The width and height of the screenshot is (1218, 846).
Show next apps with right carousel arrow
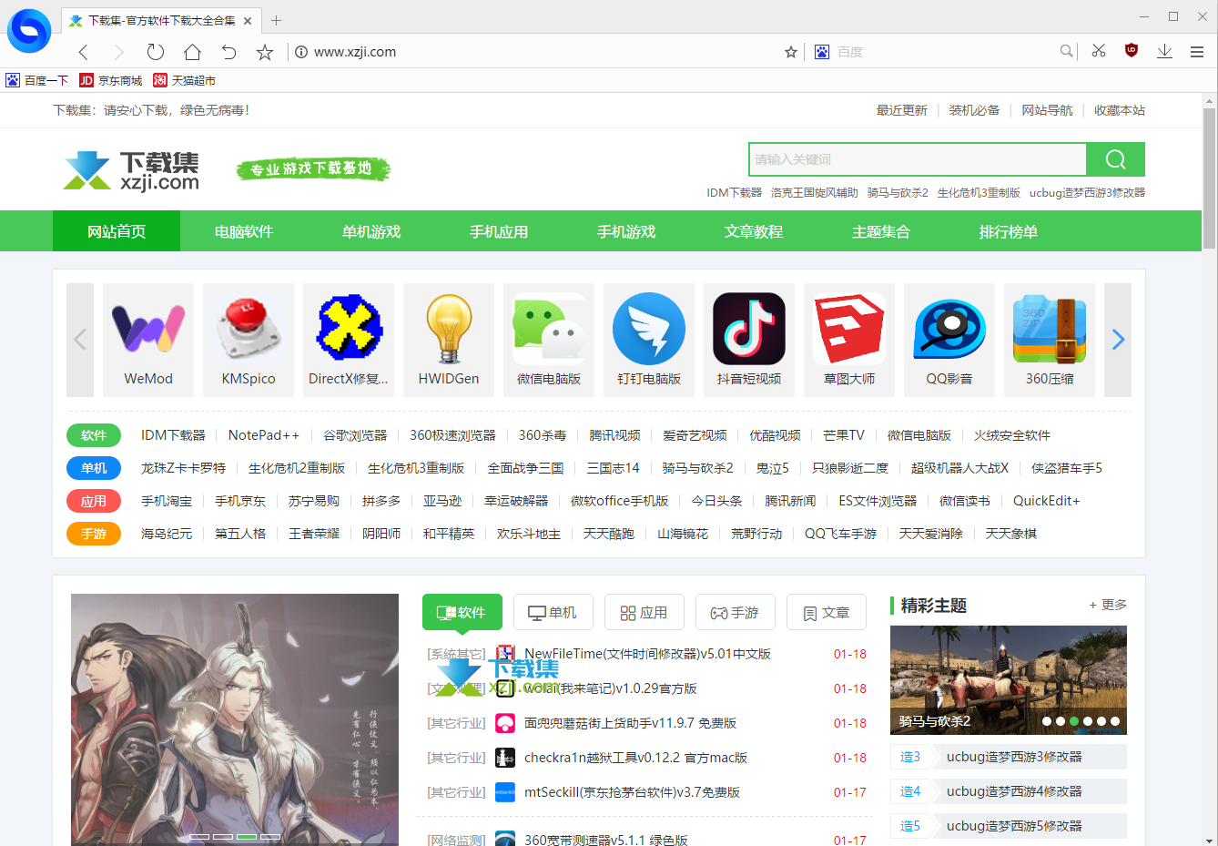click(x=1118, y=340)
